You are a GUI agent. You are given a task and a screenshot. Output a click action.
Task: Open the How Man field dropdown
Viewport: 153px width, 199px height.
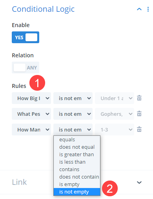pos(31,130)
